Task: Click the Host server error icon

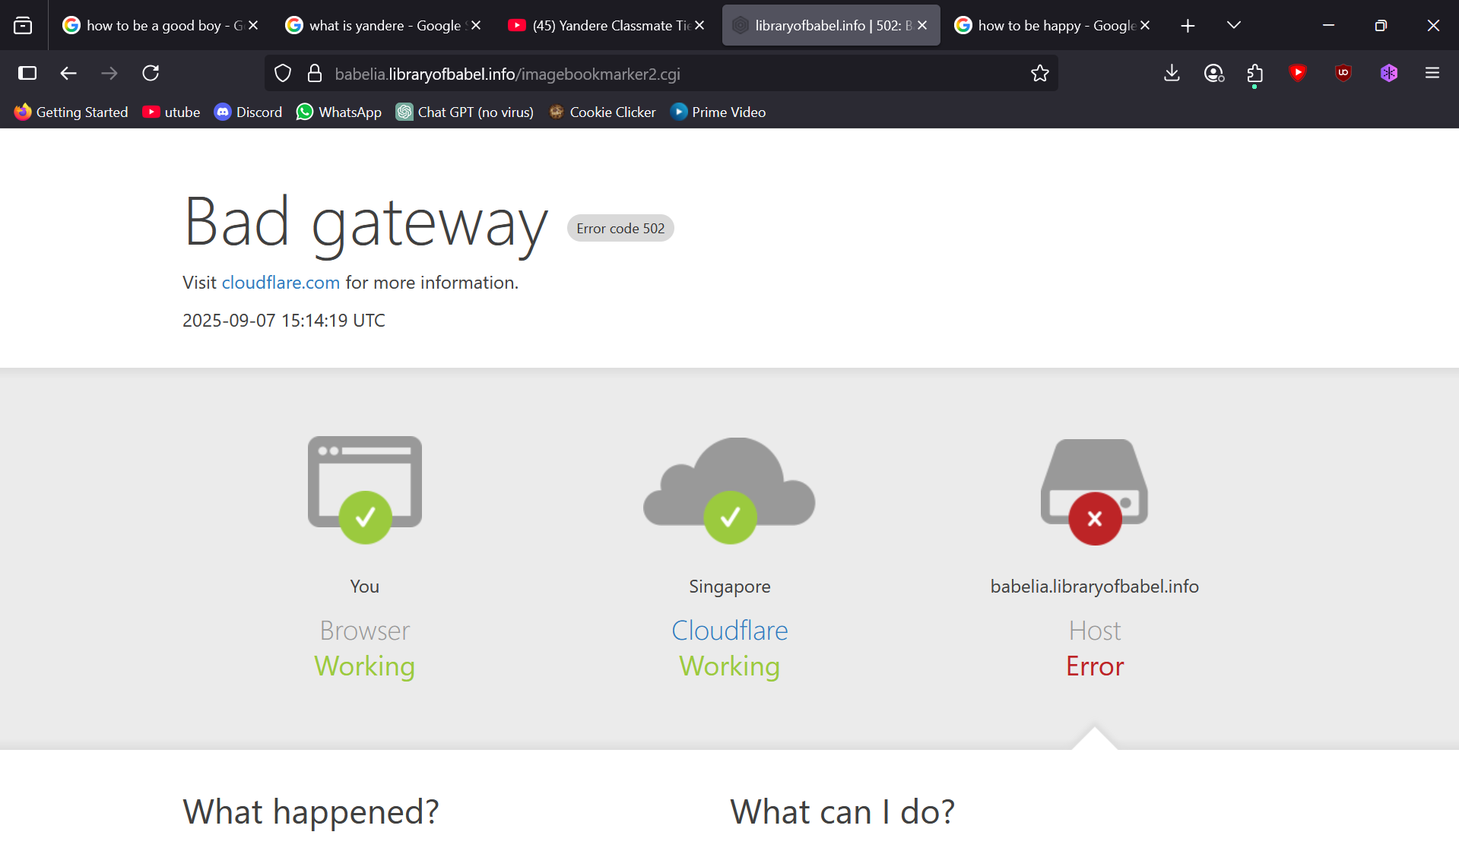Action: point(1095,491)
